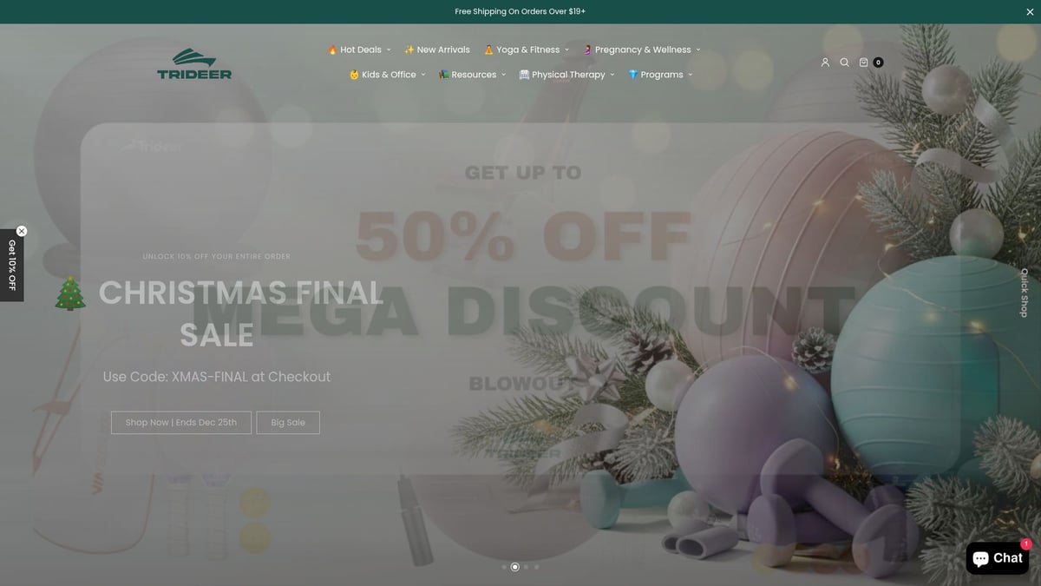
Task: Close the free shipping announcement bar
Action: [1030, 11]
